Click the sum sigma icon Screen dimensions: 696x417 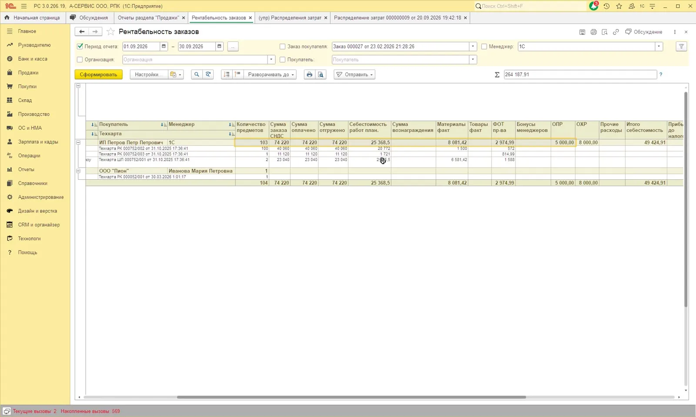pos(497,75)
